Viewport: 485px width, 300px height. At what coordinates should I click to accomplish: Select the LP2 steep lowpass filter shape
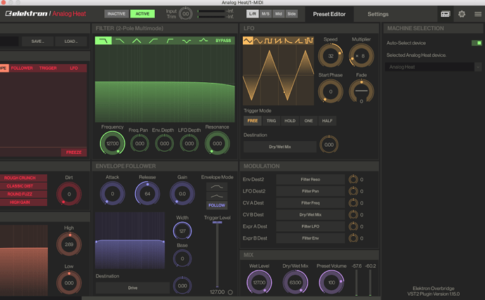pos(103,41)
